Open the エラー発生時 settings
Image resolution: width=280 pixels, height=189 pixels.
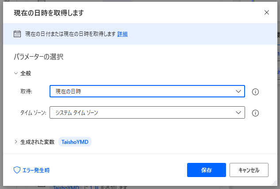tap(35, 170)
